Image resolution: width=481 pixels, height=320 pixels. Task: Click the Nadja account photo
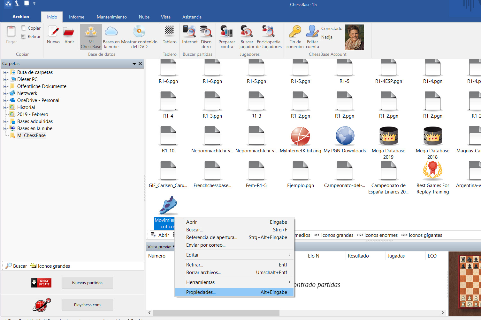(355, 37)
